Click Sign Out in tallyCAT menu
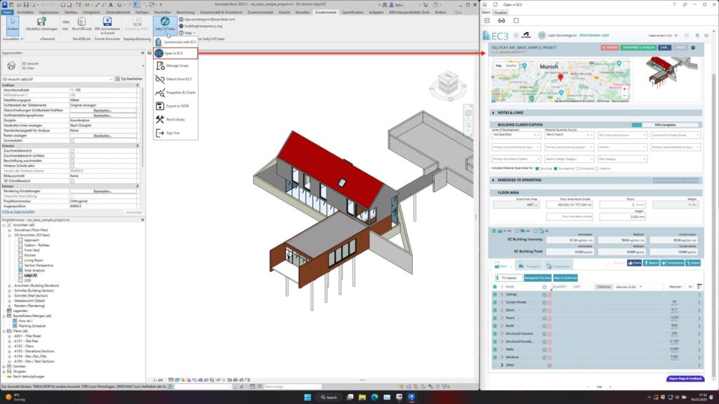This screenshot has width=719, height=404. click(176, 133)
